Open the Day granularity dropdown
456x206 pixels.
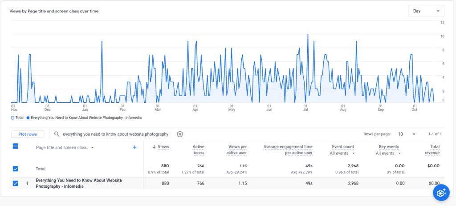pyautogui.click(x=426, y=11)
